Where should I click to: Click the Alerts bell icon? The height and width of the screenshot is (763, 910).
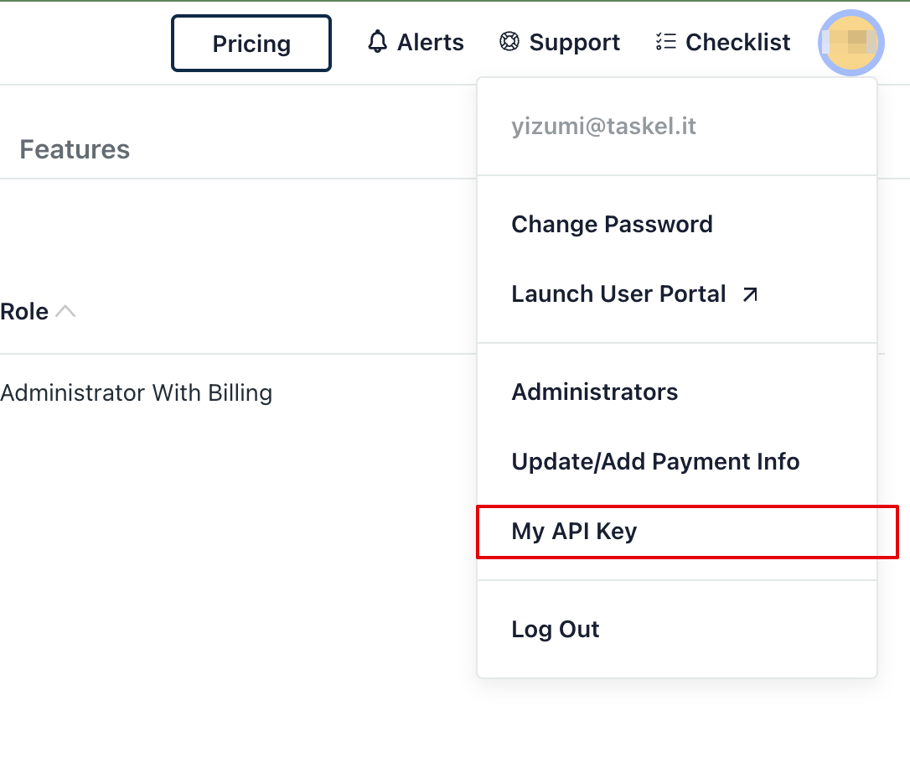point(378,42)
